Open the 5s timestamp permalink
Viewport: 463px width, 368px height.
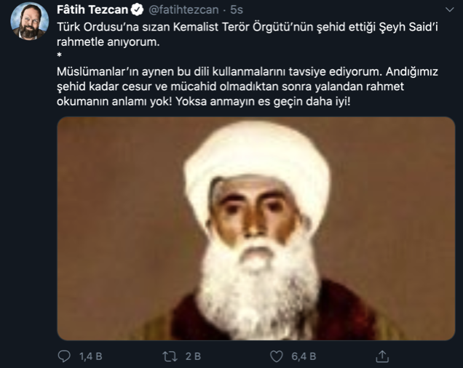pos(237,9)
